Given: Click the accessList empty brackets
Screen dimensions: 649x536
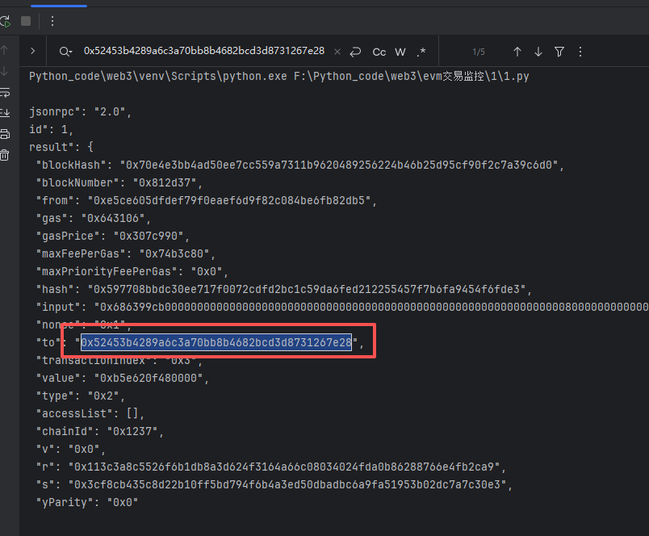Looking at the screenshot, I should click(132, 414).
